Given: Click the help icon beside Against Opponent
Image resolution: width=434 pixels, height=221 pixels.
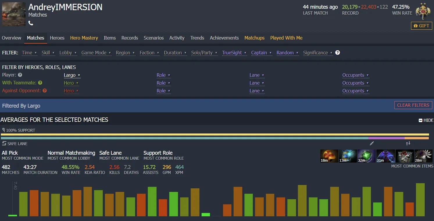Looking at the screenshot, I should click(45, 91).
